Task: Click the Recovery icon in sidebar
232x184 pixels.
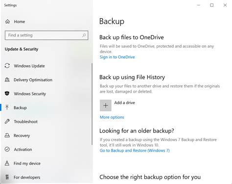Action: 7,135
